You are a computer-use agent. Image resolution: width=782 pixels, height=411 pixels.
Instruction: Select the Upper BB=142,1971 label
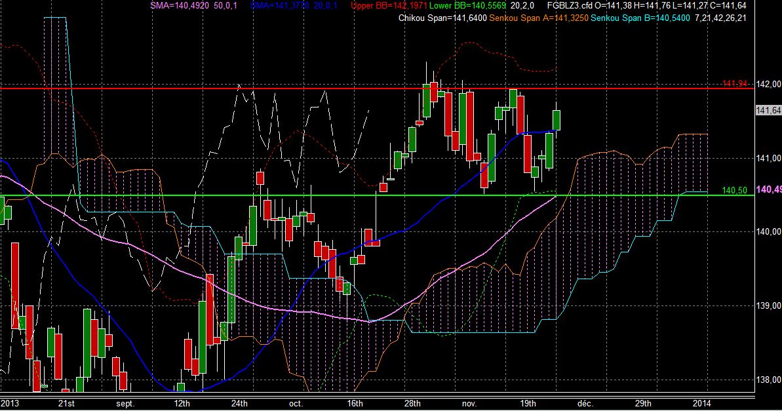click(x=389, y=5)
